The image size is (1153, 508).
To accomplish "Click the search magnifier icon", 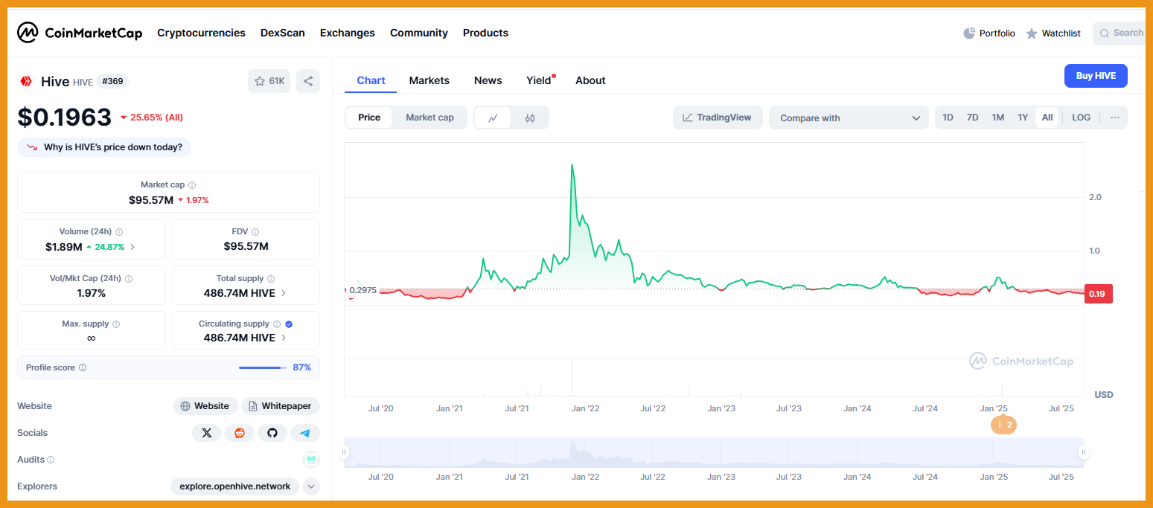I will coord(1105,33).
